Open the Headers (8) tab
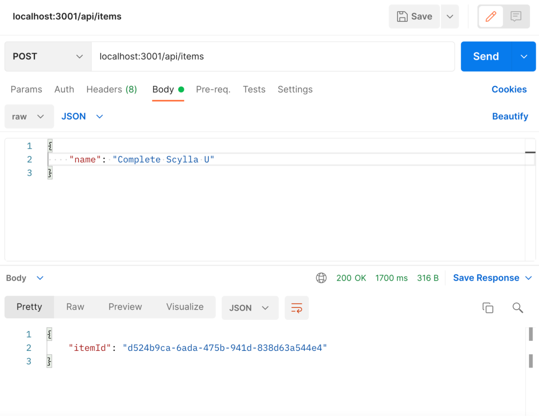539x416 pixels. pos(111,89)
